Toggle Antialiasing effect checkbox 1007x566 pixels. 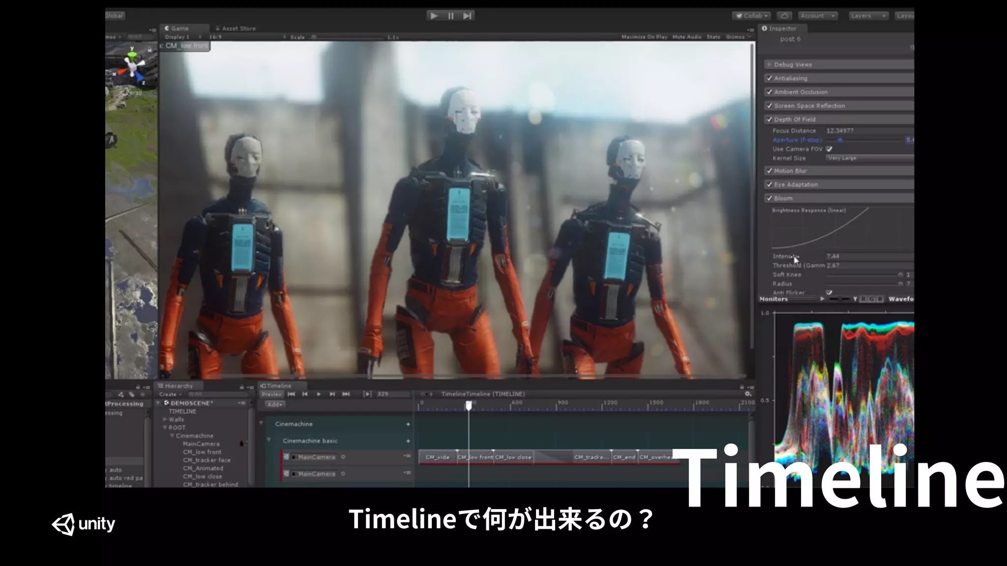coord(770,78)
